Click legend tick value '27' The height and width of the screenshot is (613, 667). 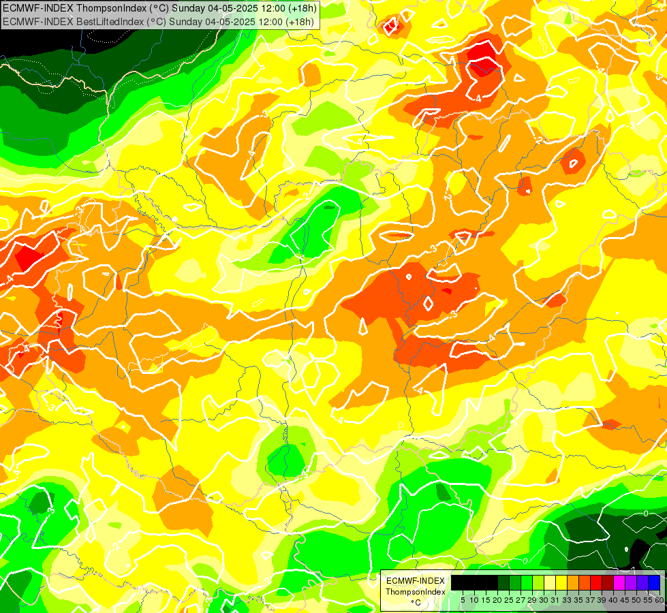pyautogui.click(x=521, y=600)
